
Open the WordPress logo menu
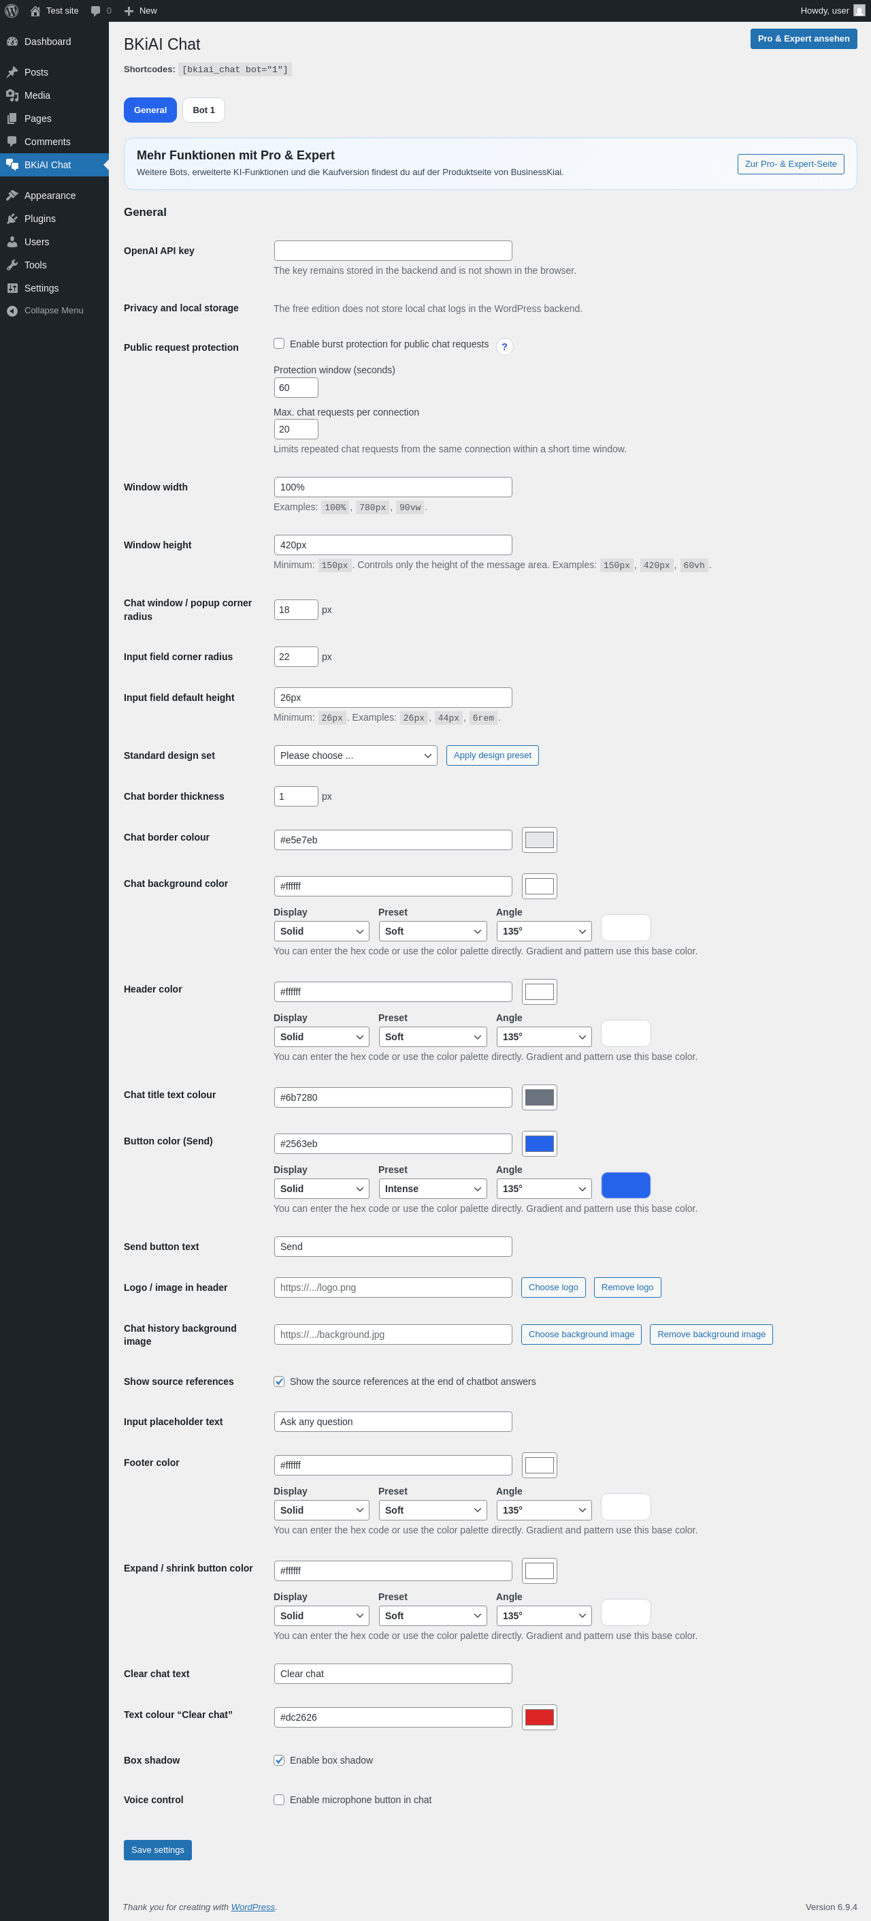(x=11, y=10)
